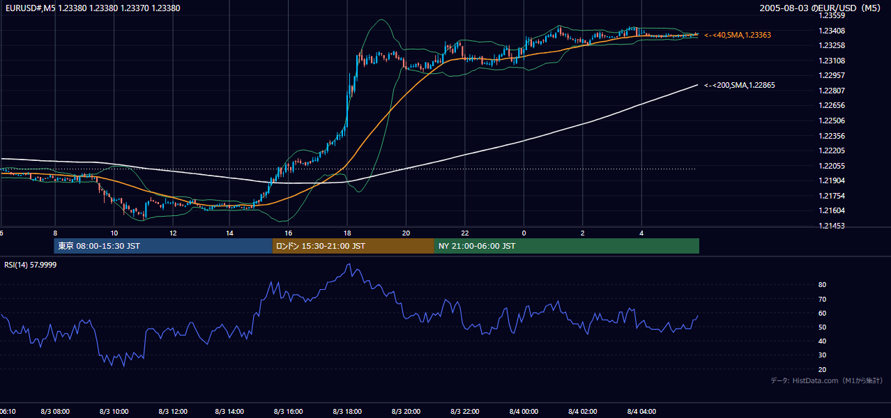Screen dimensions: 891x418
Task: Click the Tokyo 08:00-15:30 JST session bar
Action: pyautogui.click(x=163, y=246)
